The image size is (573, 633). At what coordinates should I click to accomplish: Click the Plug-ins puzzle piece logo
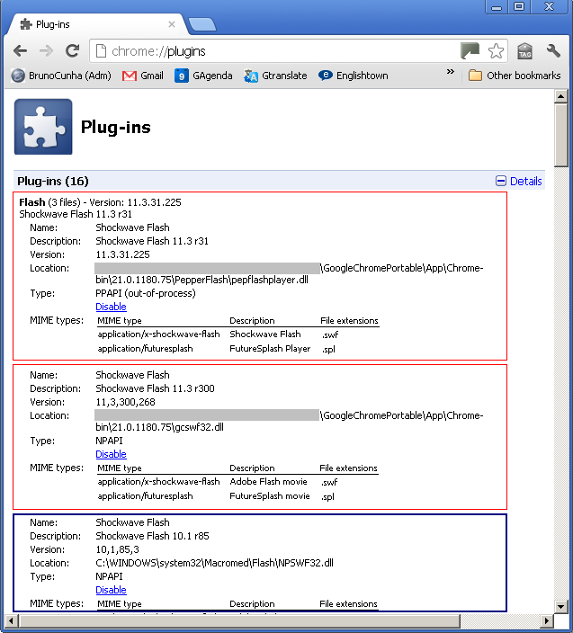43,127
